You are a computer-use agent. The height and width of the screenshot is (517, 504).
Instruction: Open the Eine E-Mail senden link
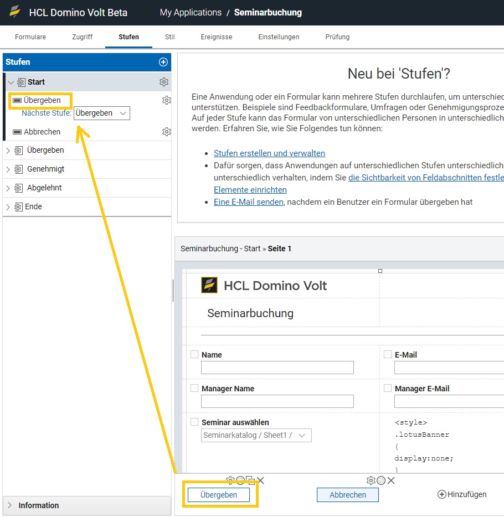(249, 202)
